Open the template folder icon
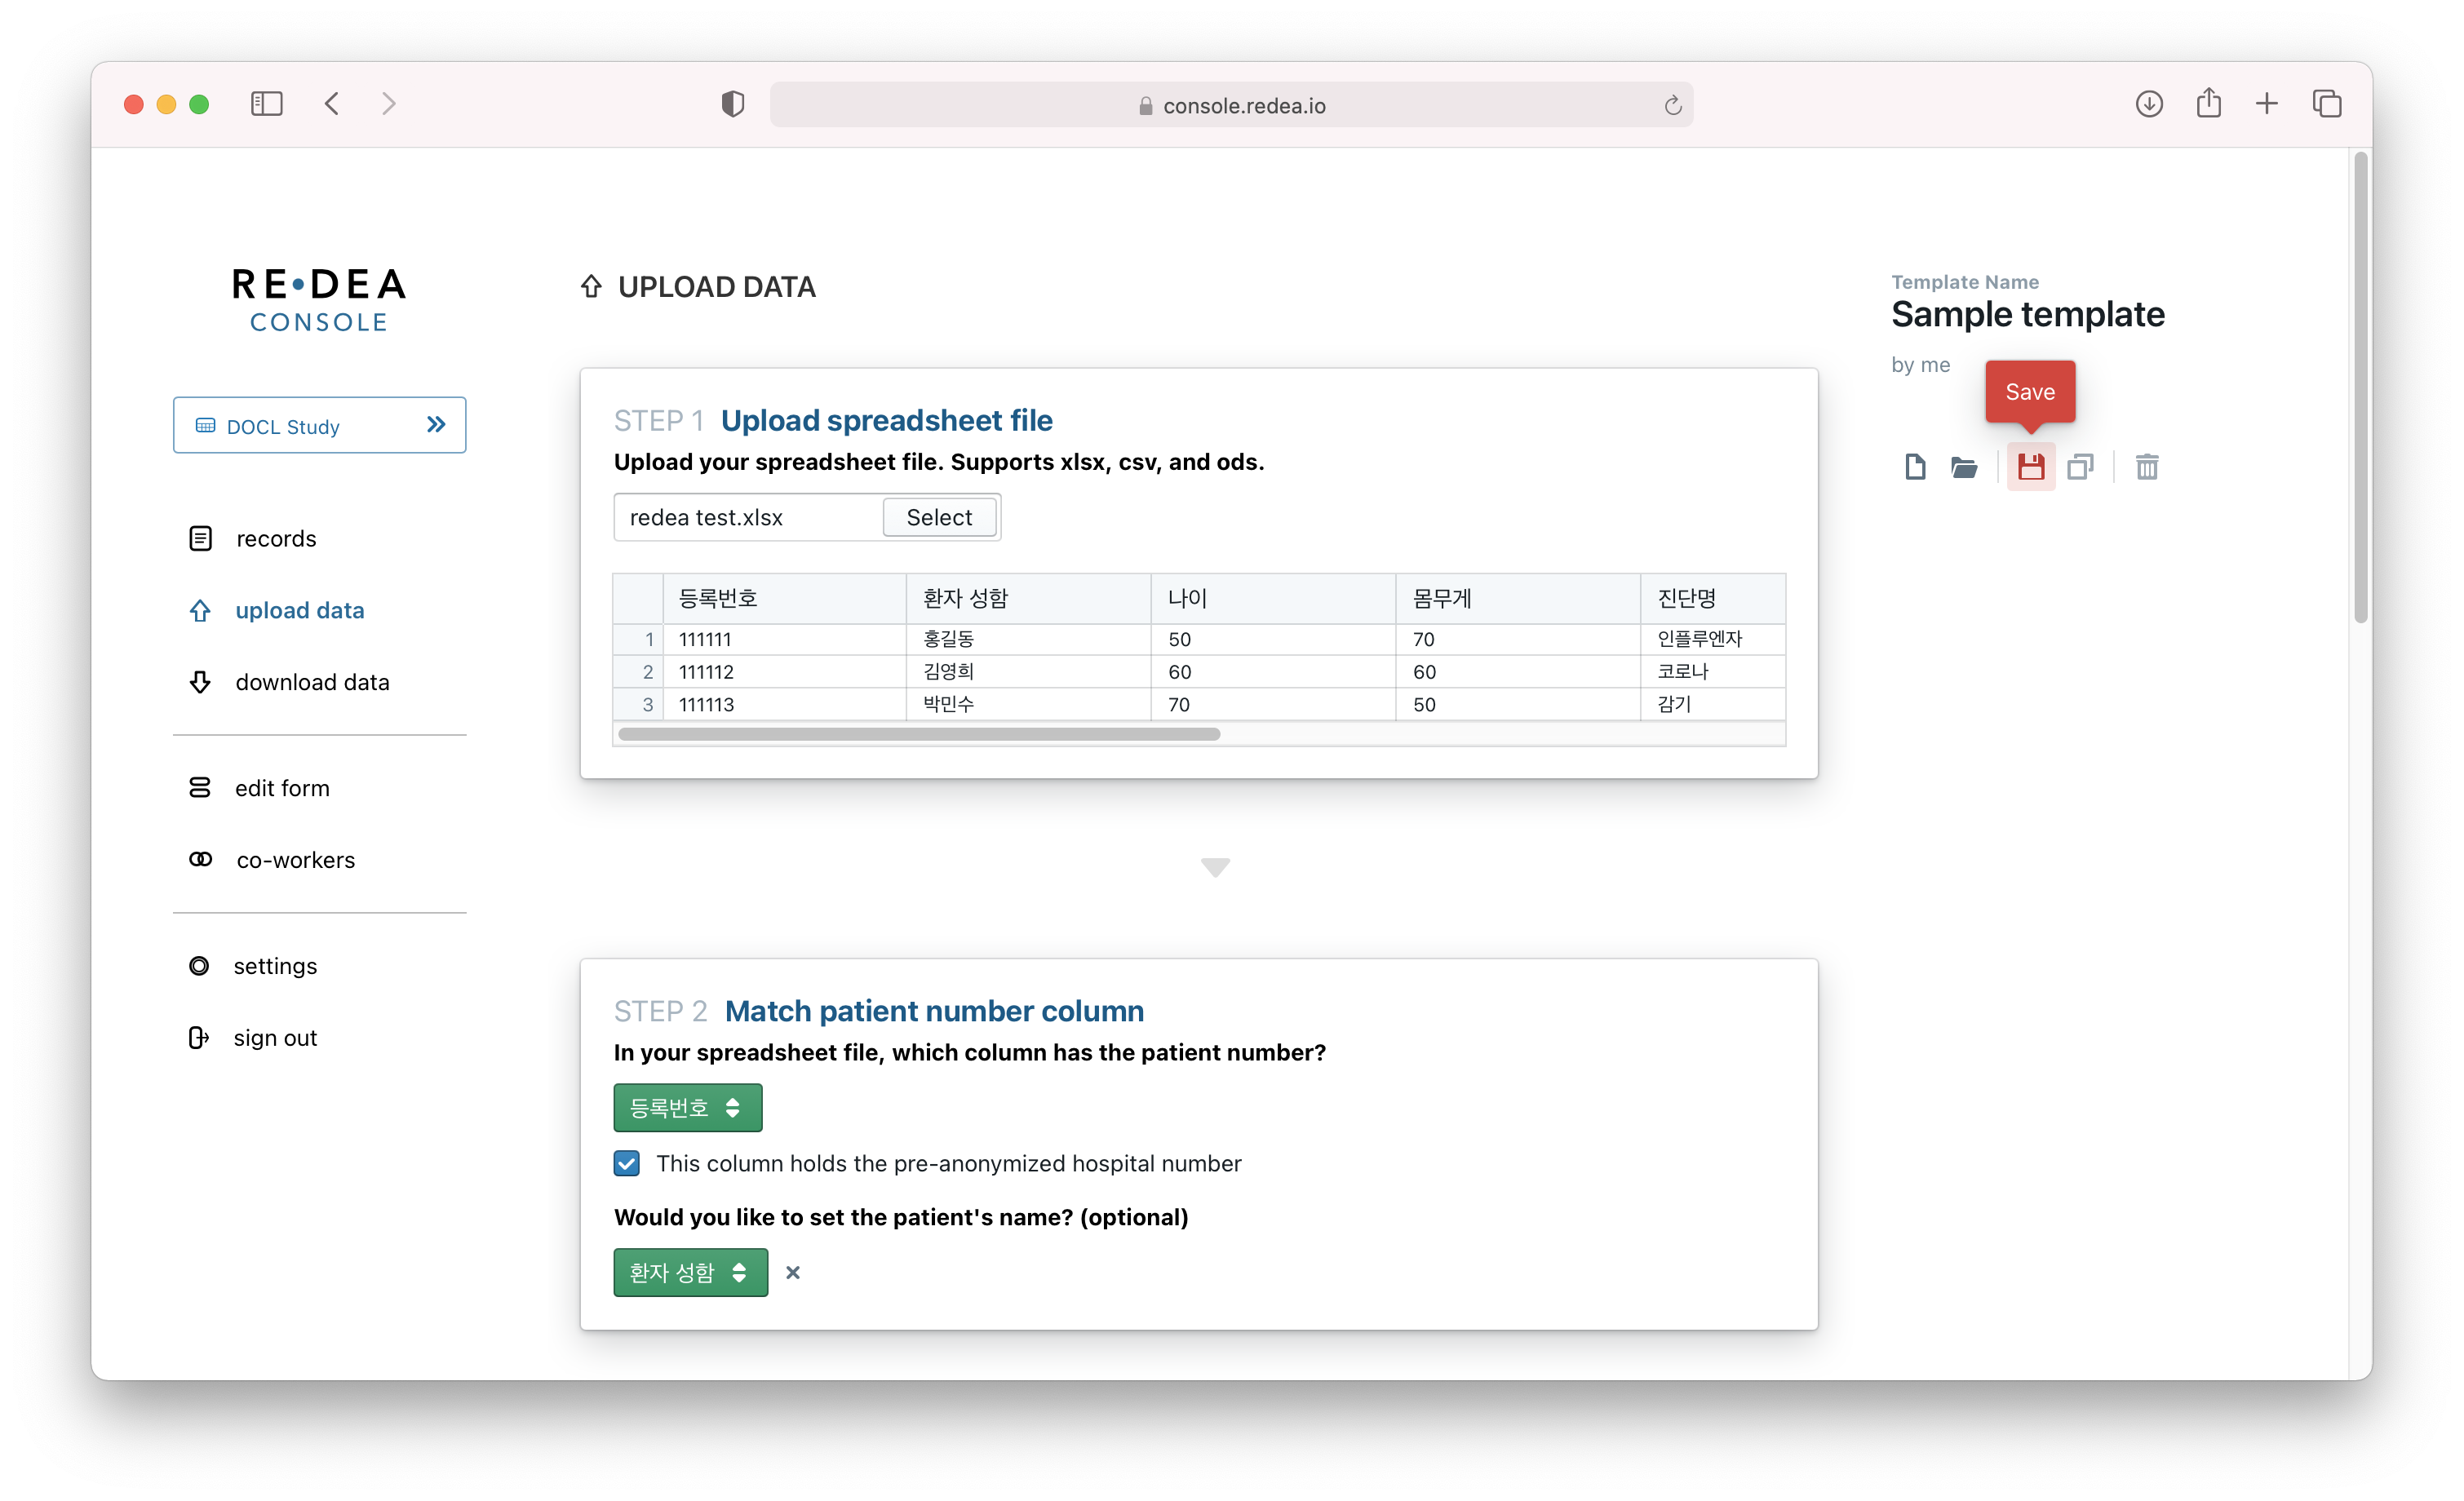This screenshot has width=2464, height=1501. tap(1964, 467)
